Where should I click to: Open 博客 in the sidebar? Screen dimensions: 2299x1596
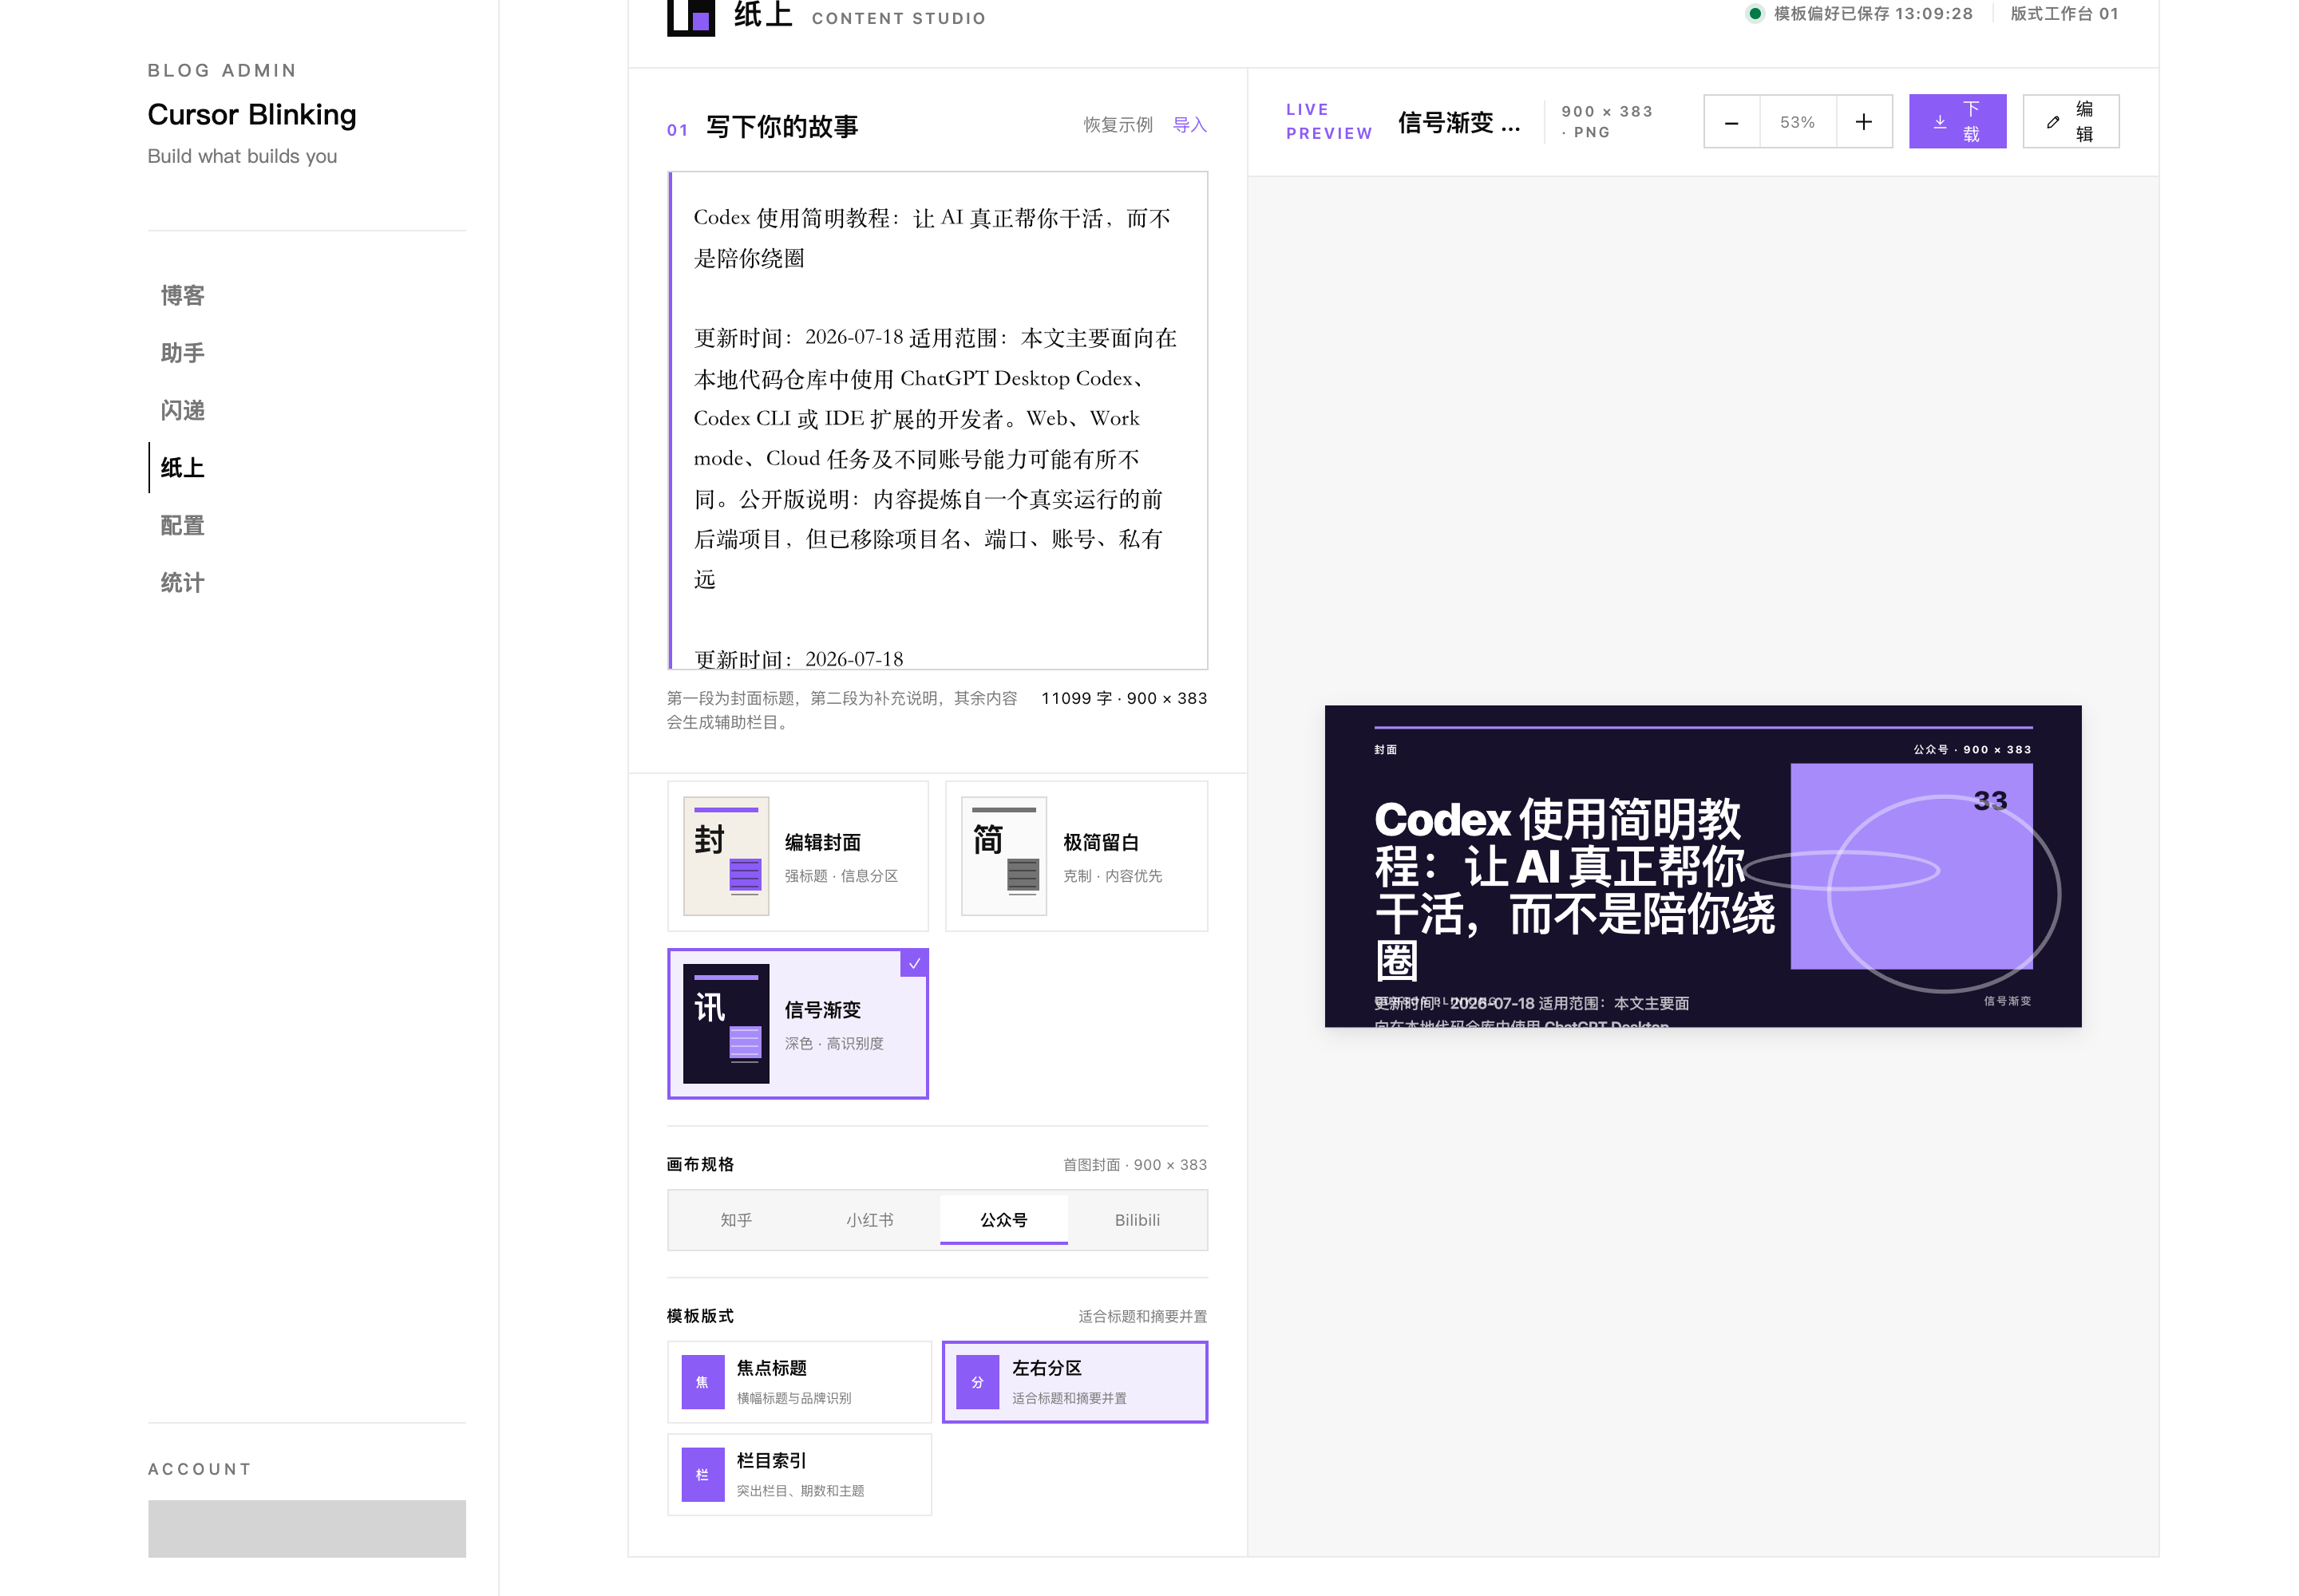[x=183, y=296]
